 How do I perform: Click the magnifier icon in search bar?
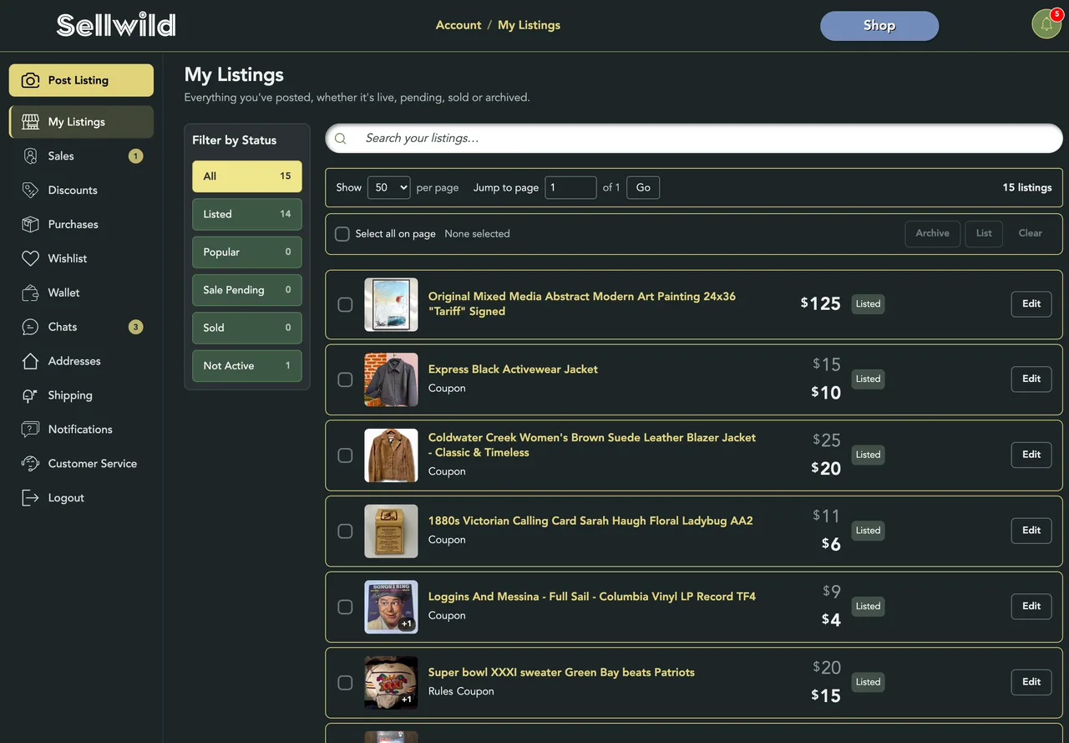click(x=341, y=139)
